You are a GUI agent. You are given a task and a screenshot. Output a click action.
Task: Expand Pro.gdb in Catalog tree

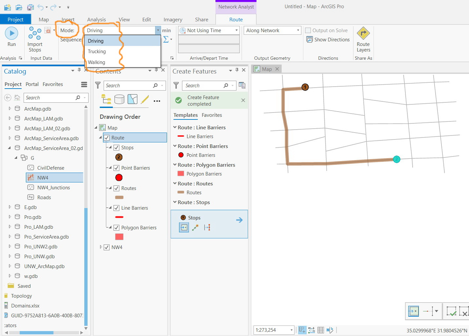[x=10, y=217]
